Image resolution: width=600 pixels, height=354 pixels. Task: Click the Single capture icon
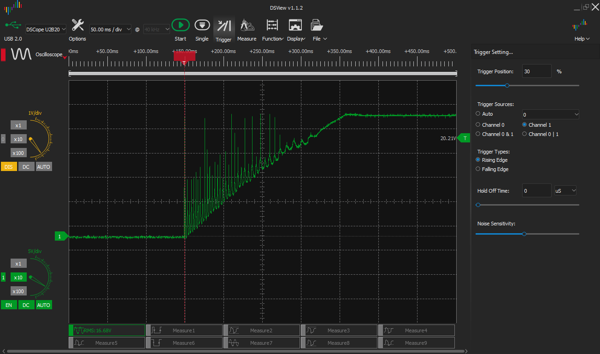tap(202, 25)
